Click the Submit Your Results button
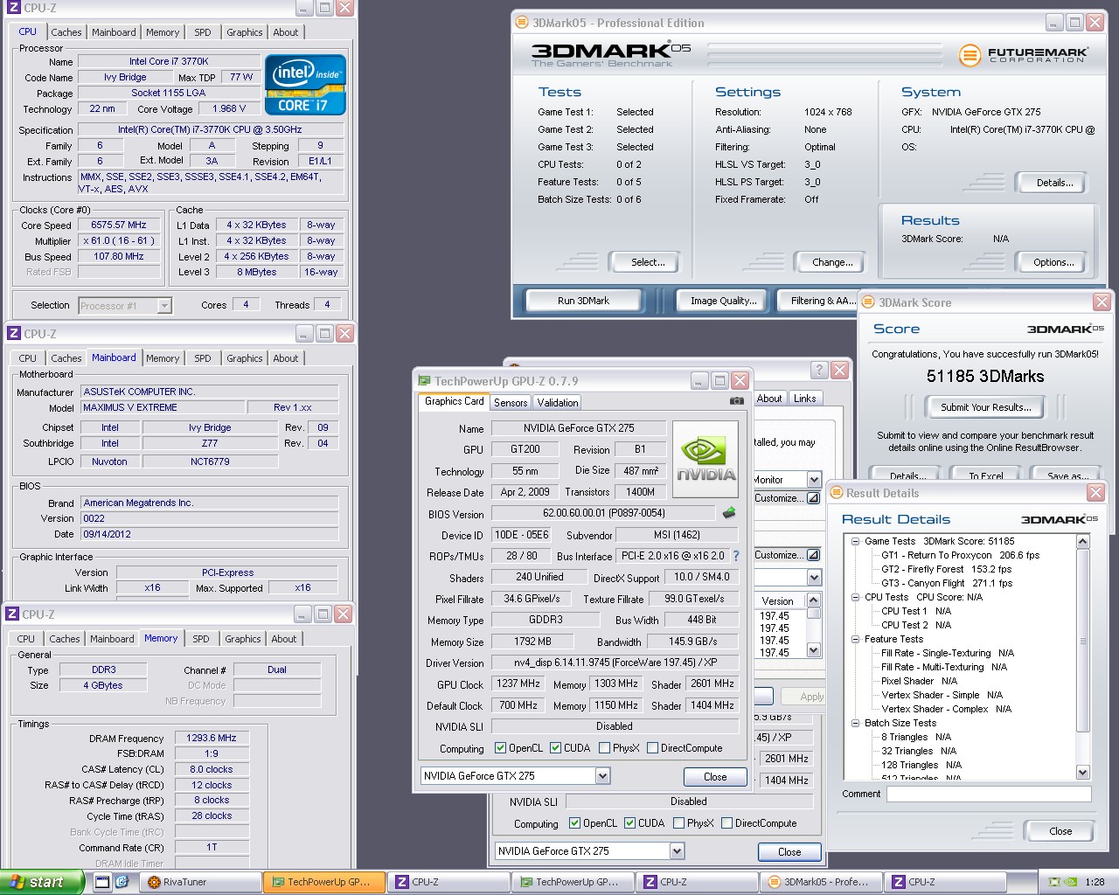The height and width of the screenshot is (895, 1119). click(985, 407)
